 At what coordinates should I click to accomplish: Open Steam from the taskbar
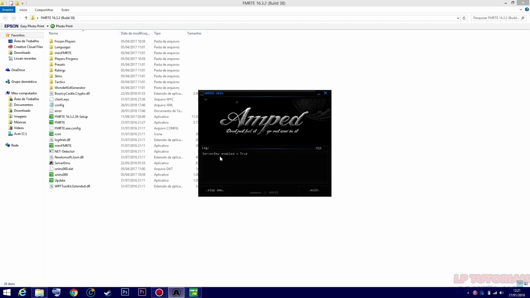coord(108,293)
